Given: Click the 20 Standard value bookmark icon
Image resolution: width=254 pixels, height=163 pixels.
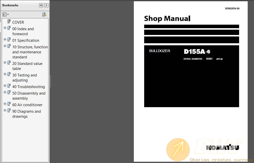Looking at the screenshot, I should [x=9, y=63].
